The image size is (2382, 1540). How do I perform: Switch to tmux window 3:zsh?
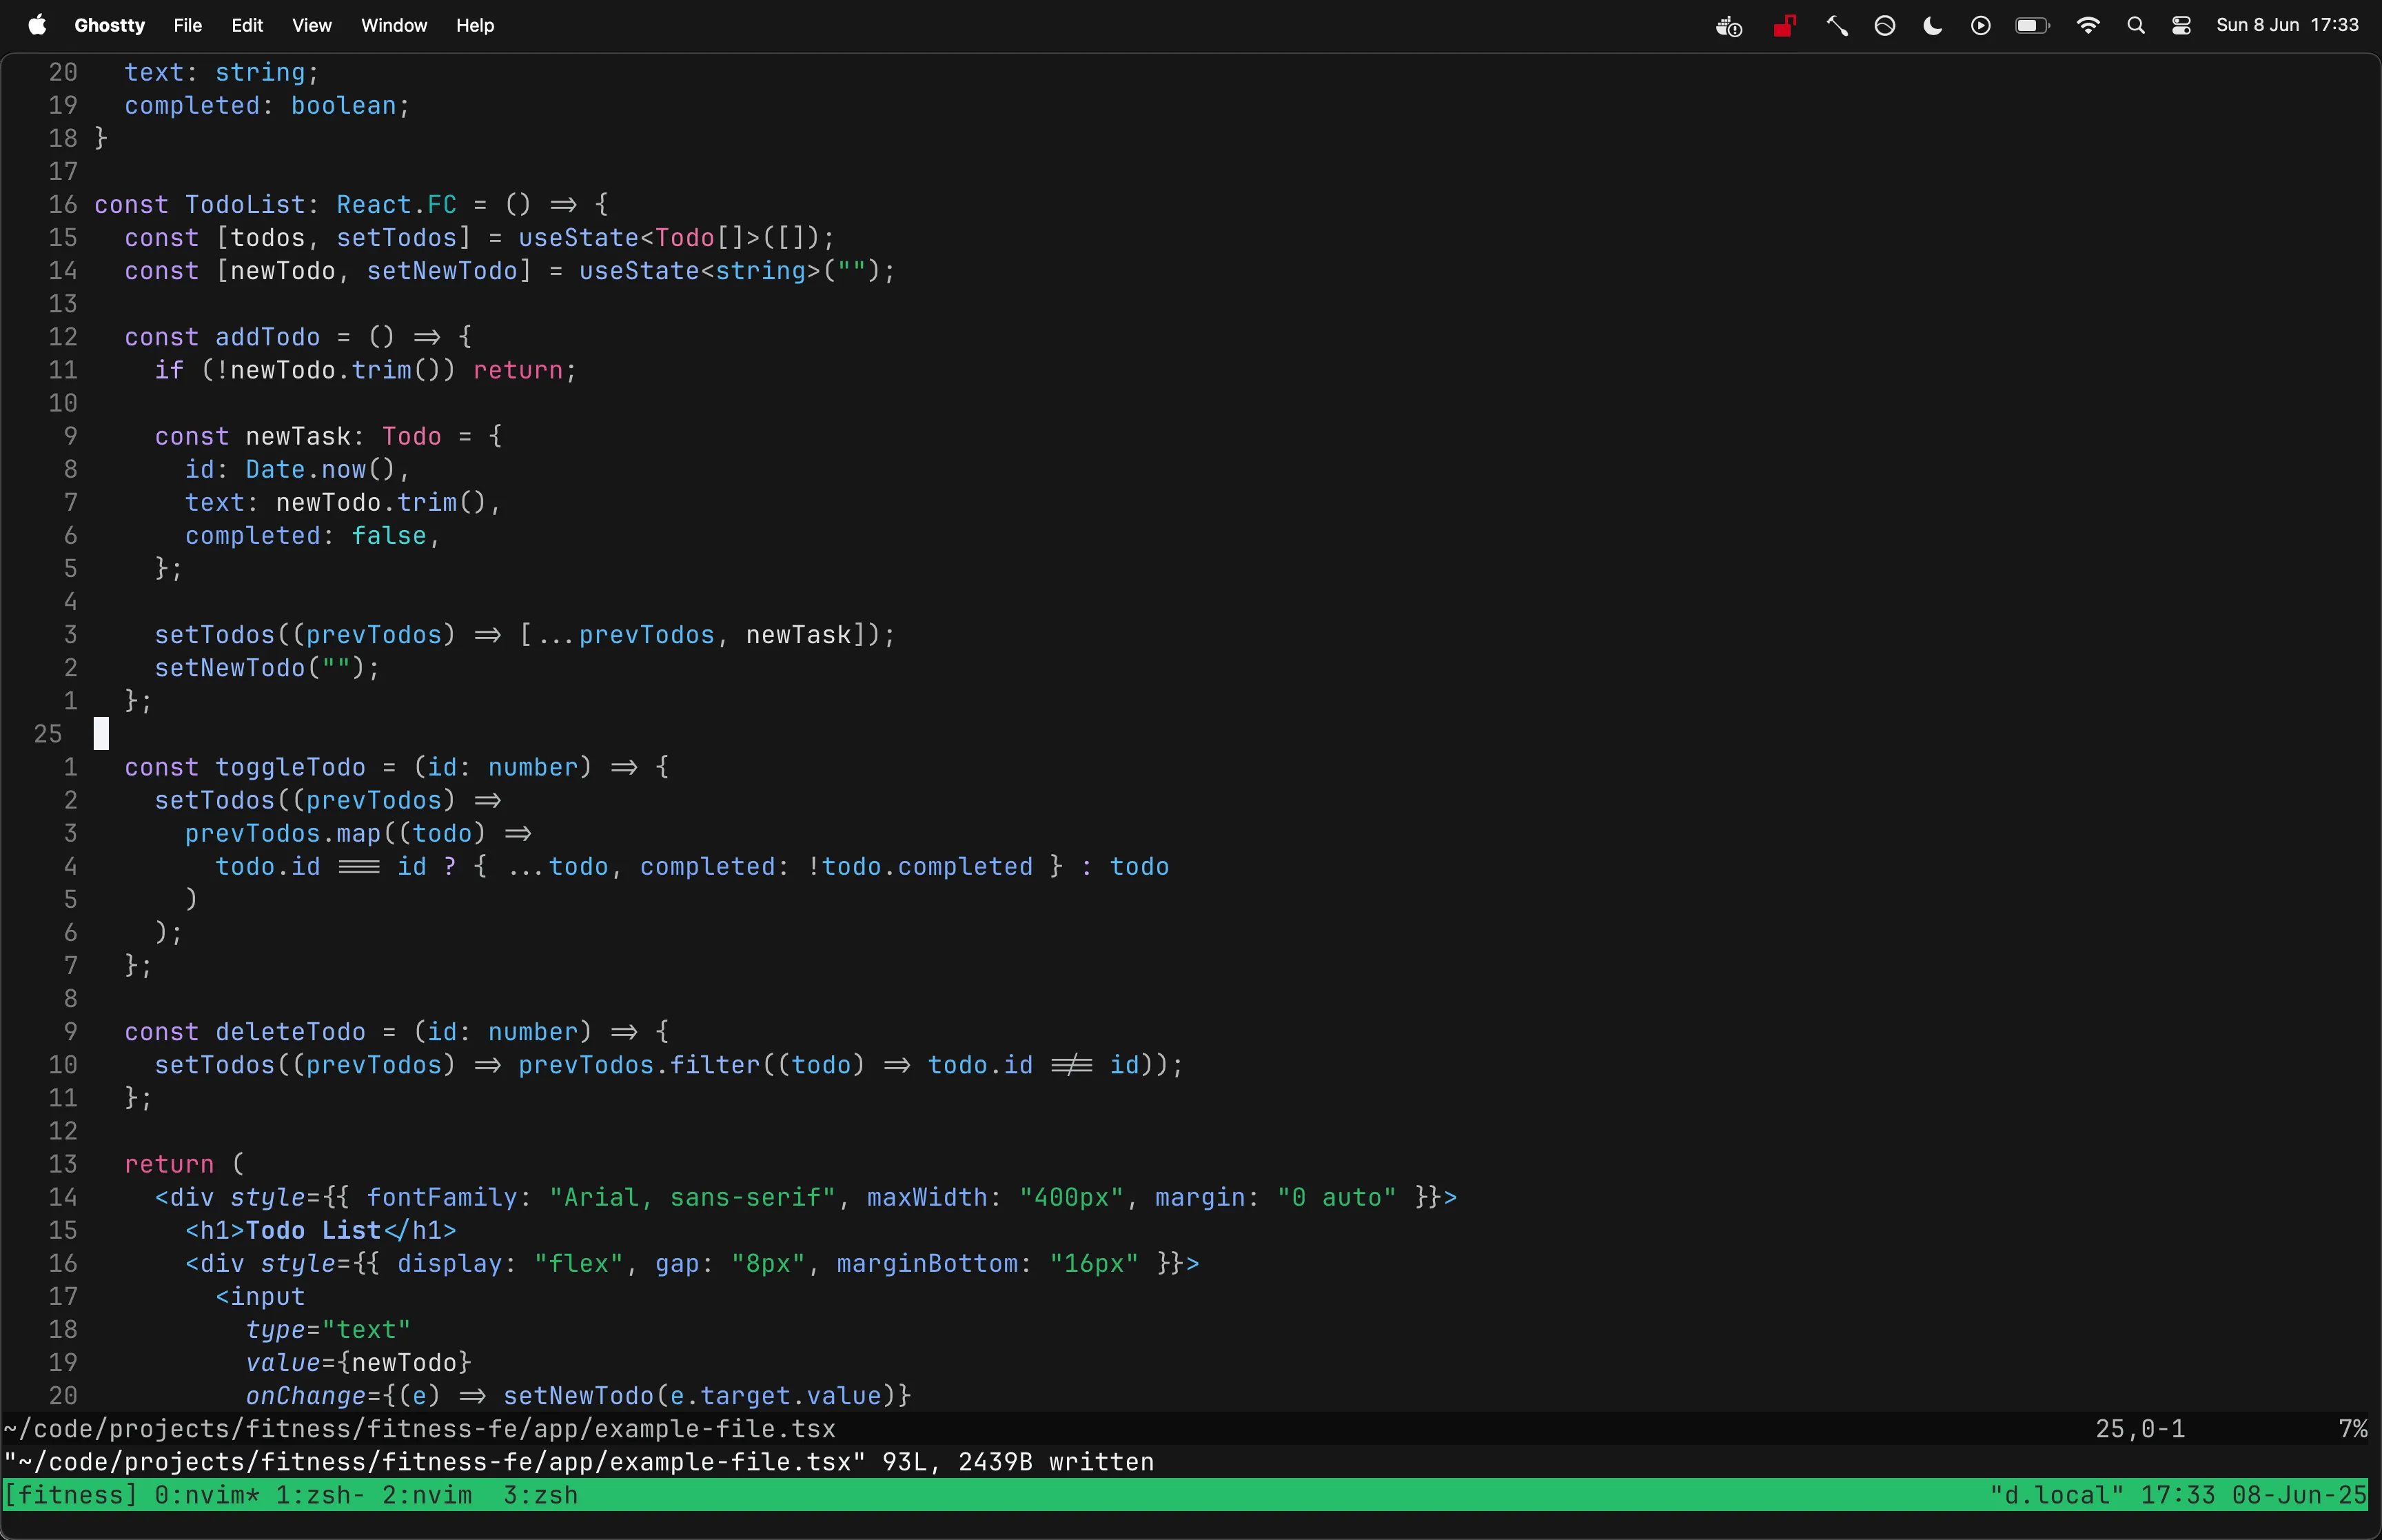541,1495
